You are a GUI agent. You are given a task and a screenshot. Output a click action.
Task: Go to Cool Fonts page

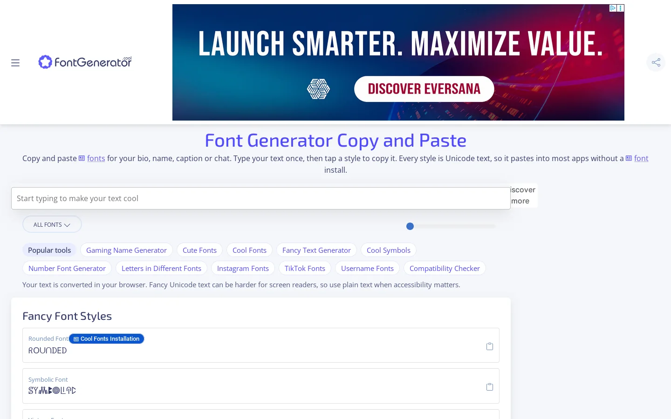[249, 250]
